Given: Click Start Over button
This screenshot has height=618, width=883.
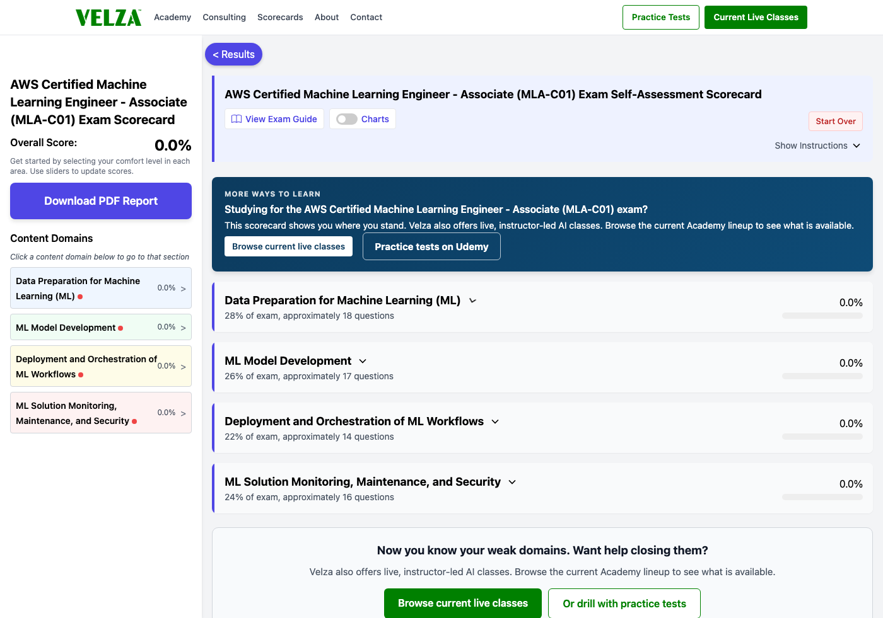Looking at the screenshot, I should pyautogui.click(x=836, y=121).
